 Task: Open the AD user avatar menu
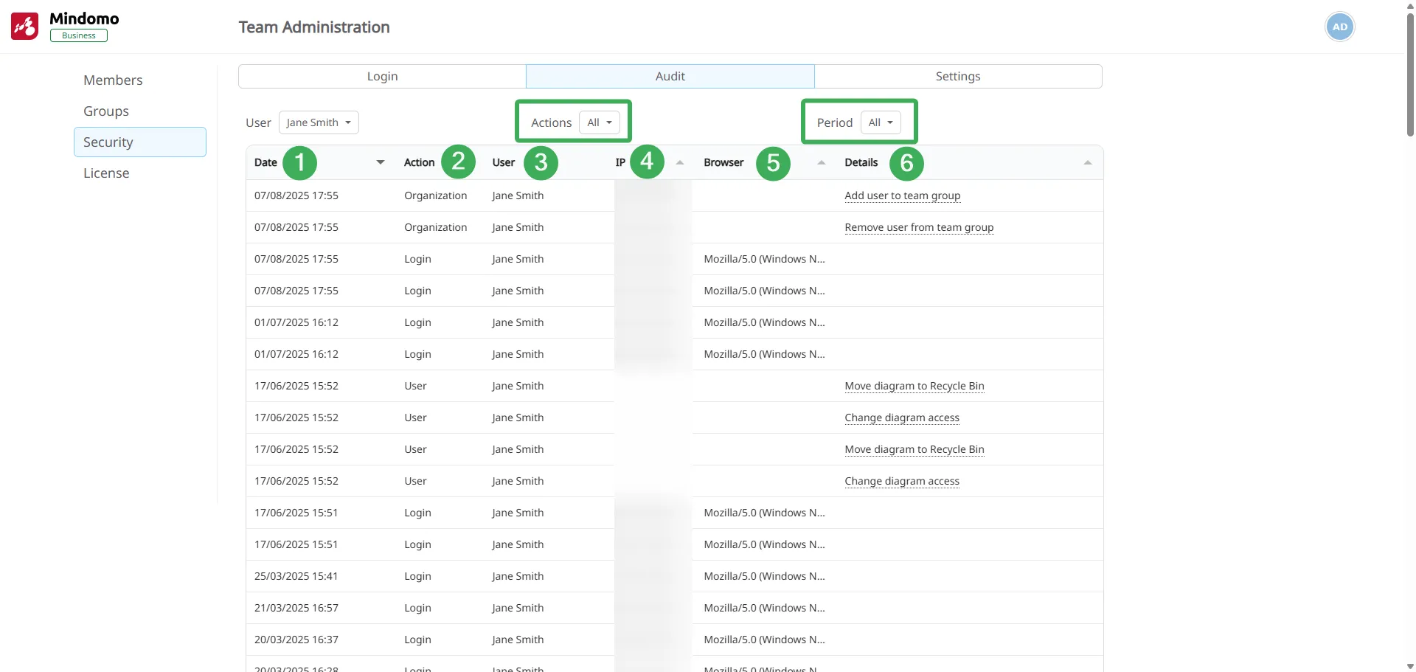pyautogui.click(x=1339, y=27)
